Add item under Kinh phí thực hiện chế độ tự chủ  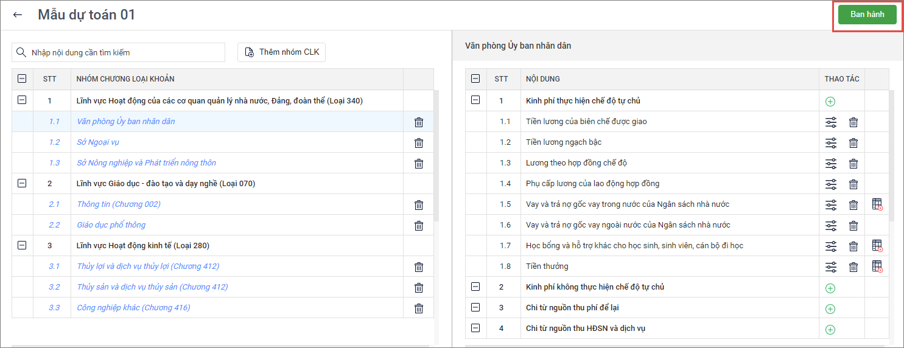(x=830, y=102)
